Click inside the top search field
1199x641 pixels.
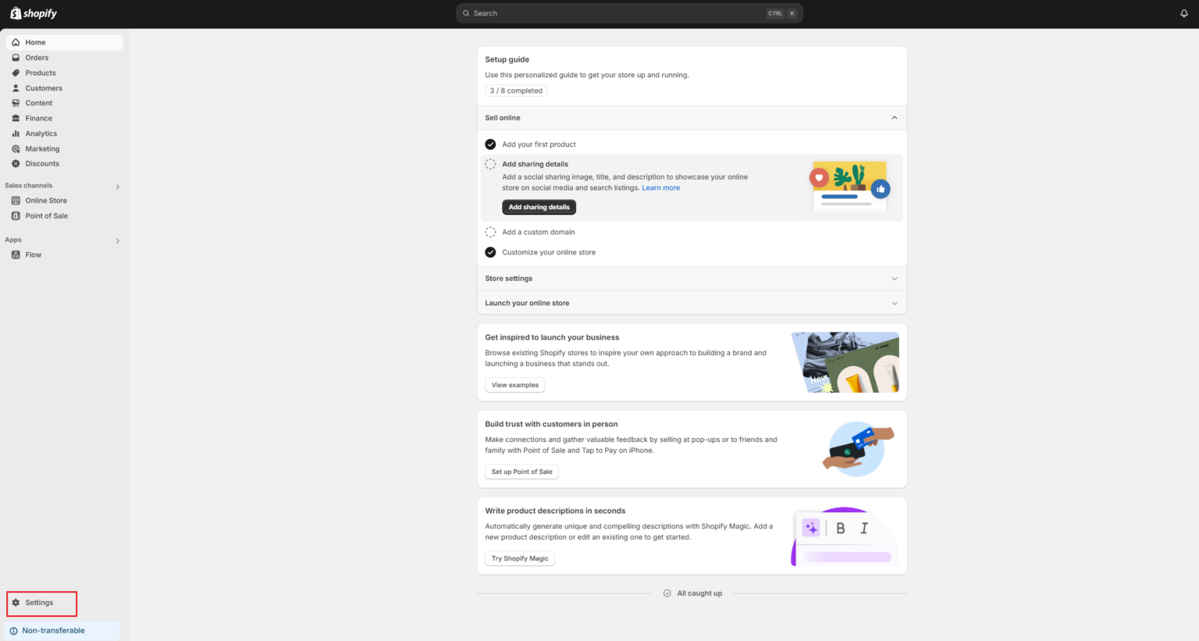(629, 12)
